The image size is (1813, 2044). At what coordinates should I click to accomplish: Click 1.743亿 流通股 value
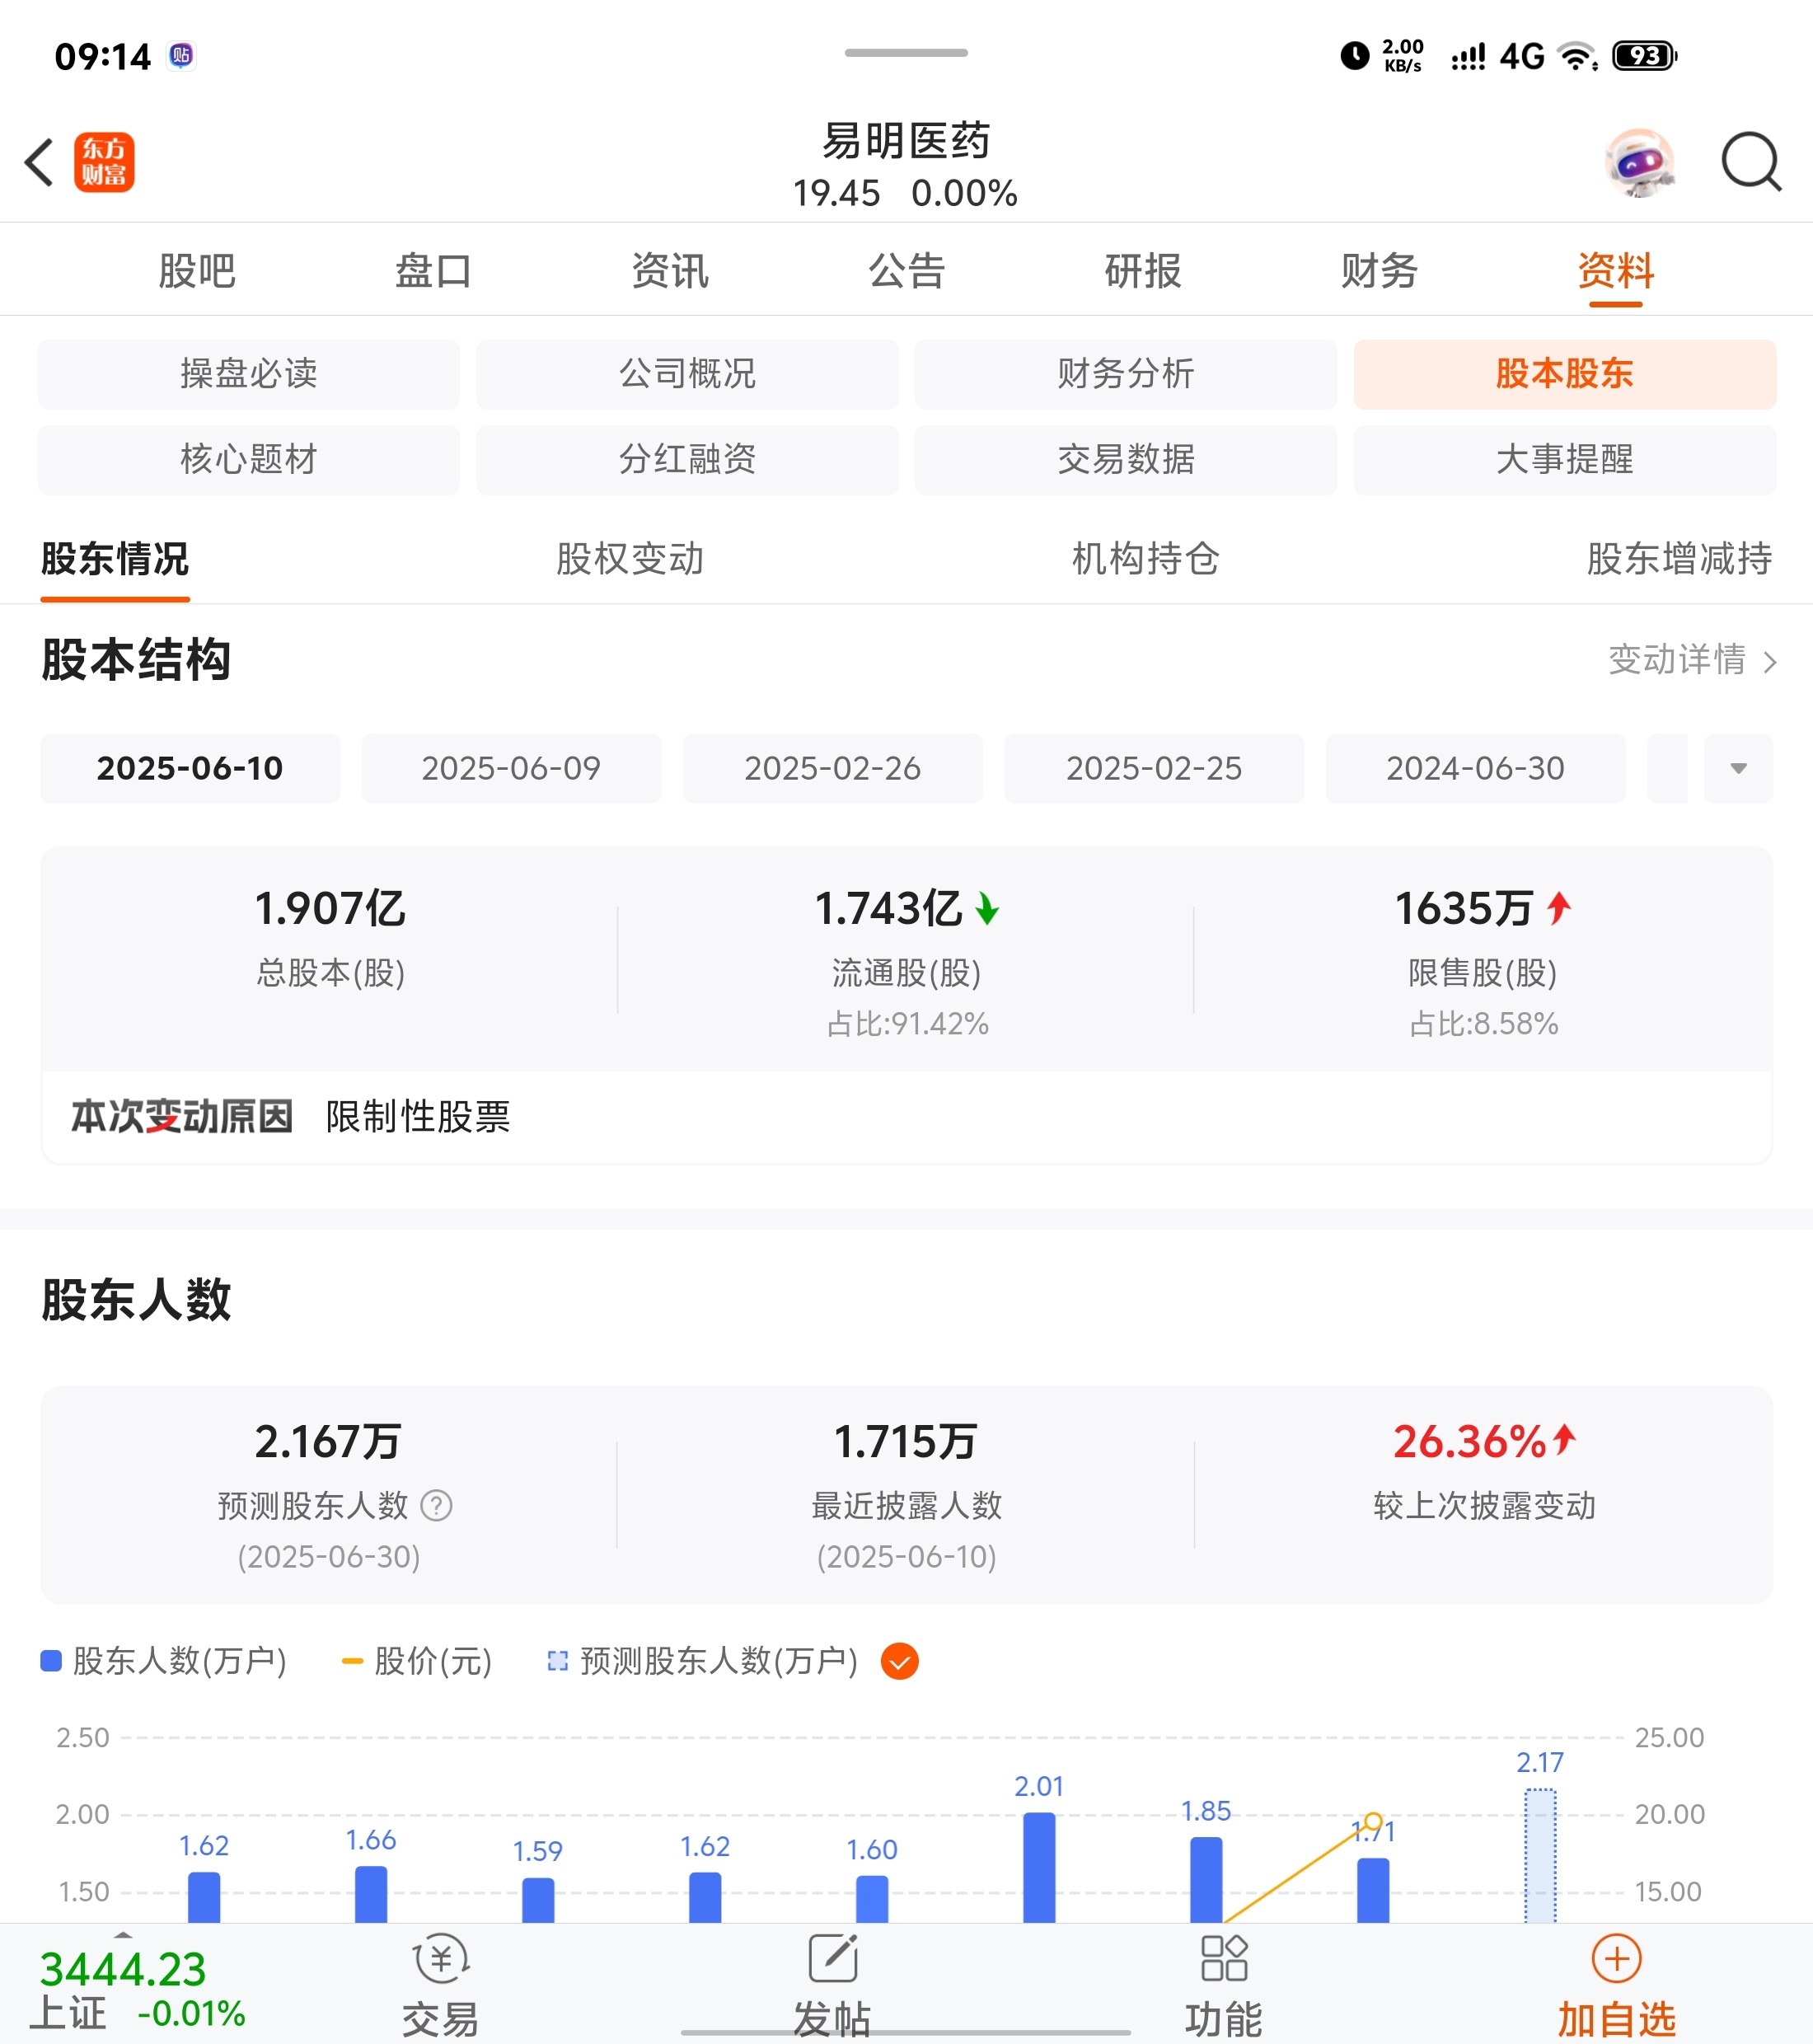pos(888,908)
